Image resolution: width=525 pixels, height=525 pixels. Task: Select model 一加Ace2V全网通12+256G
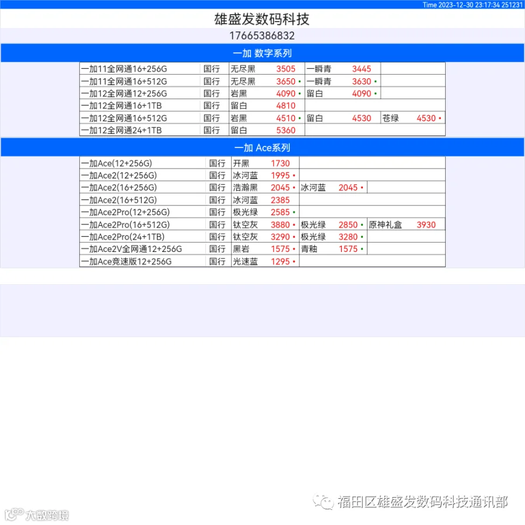tap(132, 249)
